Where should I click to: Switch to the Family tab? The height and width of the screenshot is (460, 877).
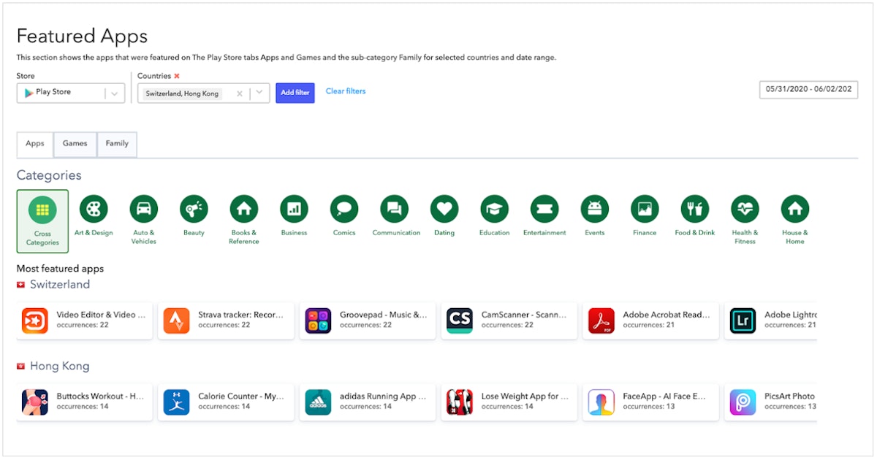pos(117,144)
